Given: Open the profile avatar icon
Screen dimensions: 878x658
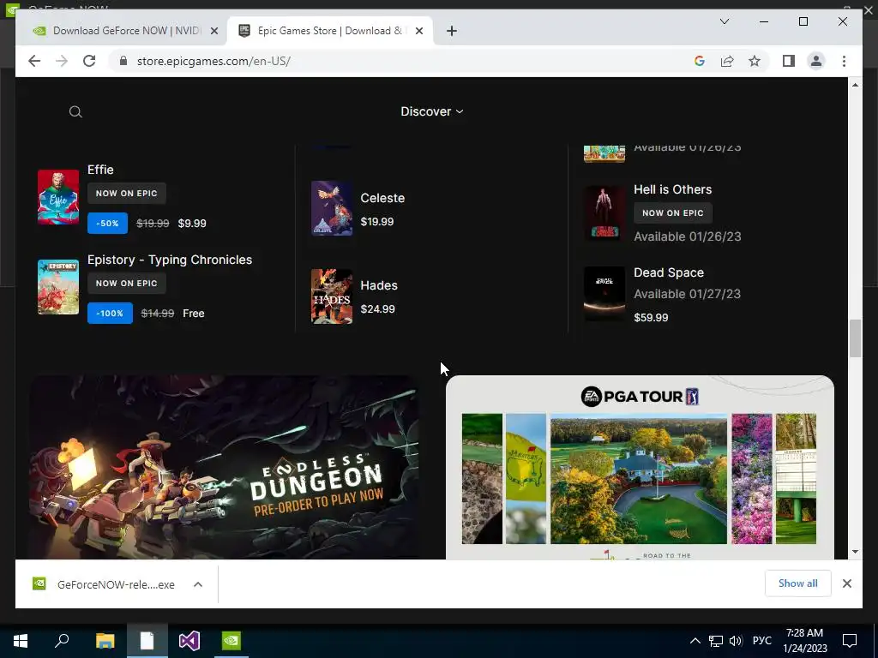Looking at the screenshot, I should click(816, 61).
